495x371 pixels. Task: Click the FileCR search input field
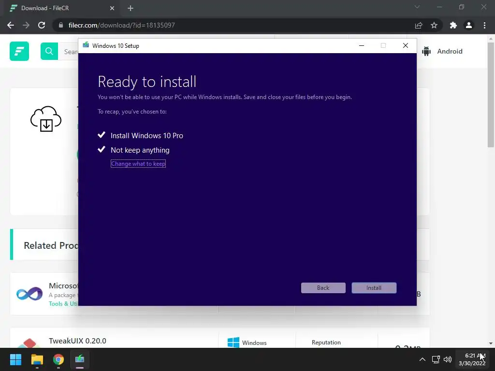tap(68, 51)
